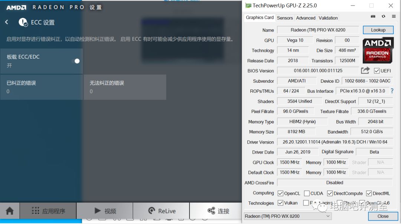Click the 已纠正的错误 corrected errors tile
The image size is (401, 224).
(42, 87)
